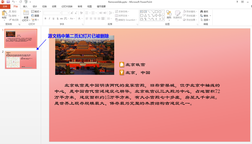This screenshot has height=144, width=252.
Task: Click the Save icon in quick access toolbar
Action: pos(8,2)
